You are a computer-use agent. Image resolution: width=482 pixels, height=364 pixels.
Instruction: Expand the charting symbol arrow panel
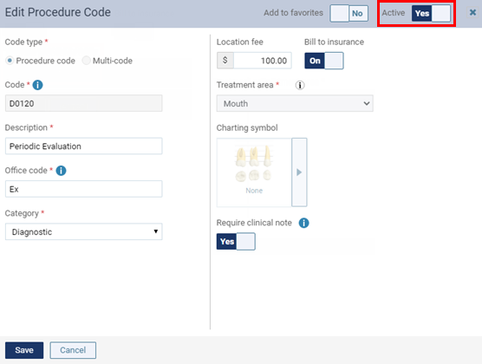tap(299, 172)
